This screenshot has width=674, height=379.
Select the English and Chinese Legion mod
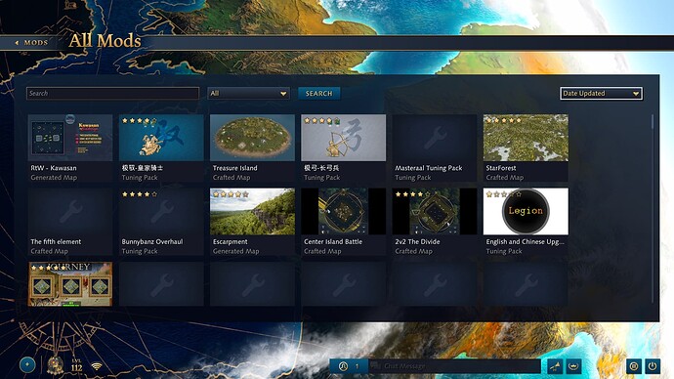(526, 222)
